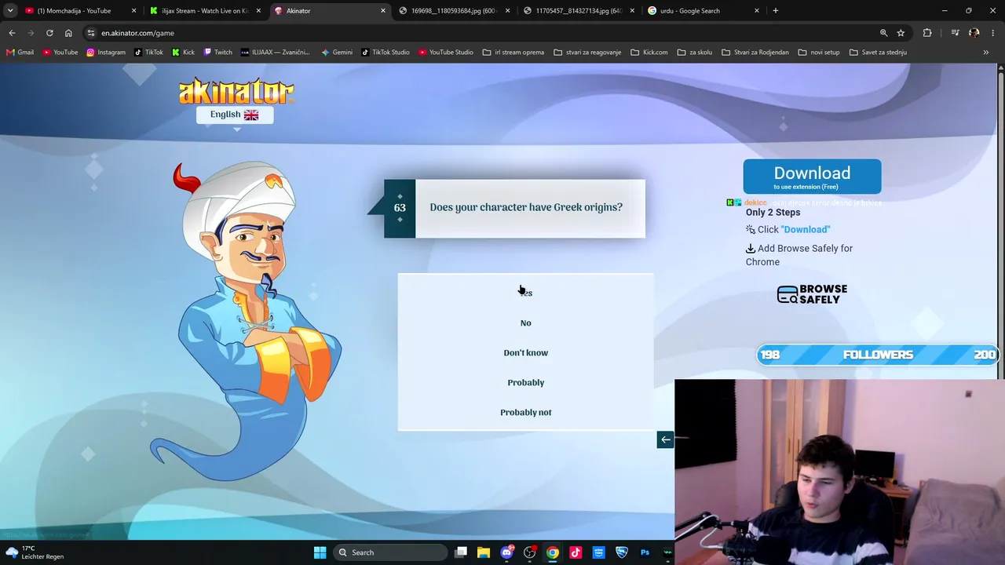Open the weather widget showing 17°C
1005x565 pixels.
[35, 552]
